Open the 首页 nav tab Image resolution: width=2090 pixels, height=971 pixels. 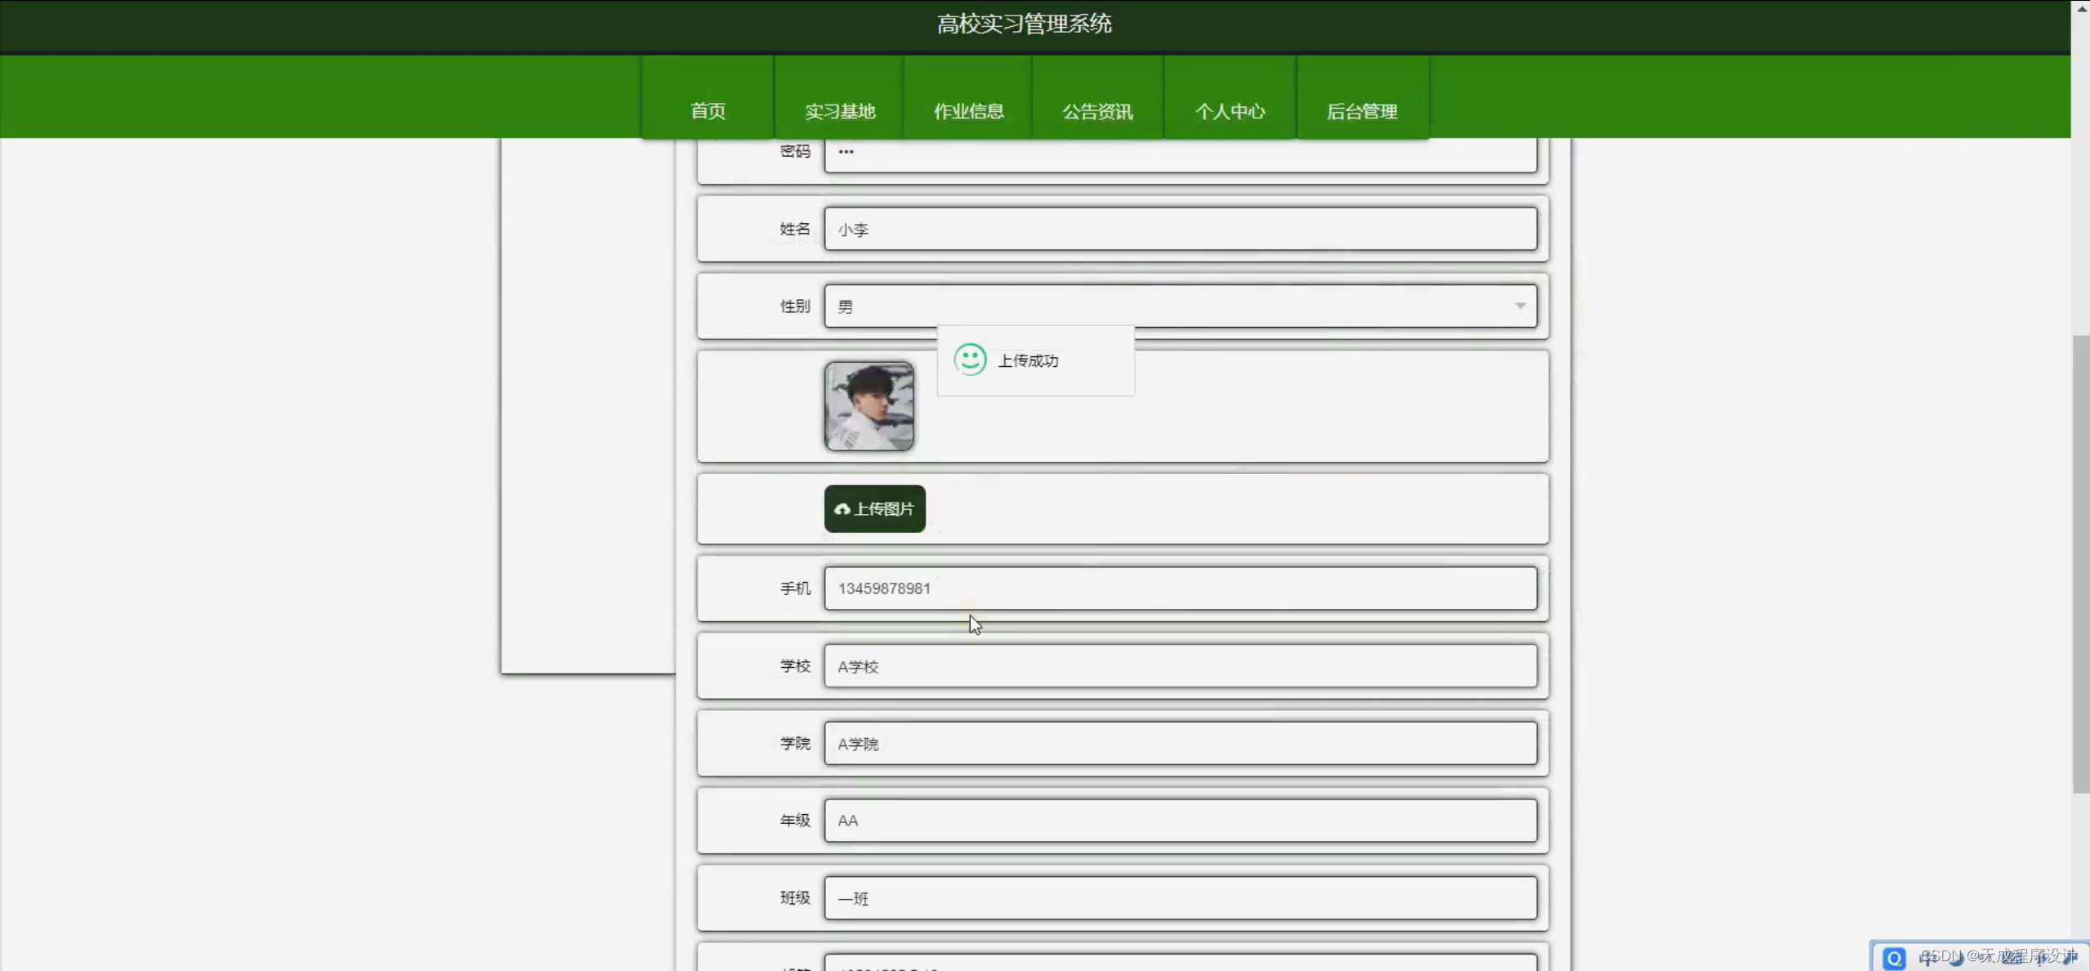click(x=708, y=110)
